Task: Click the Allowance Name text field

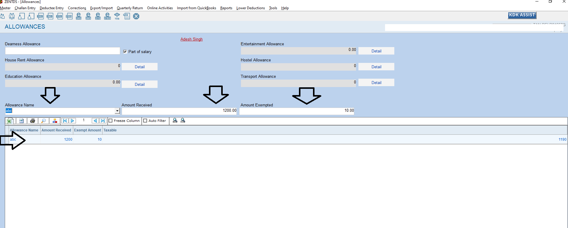Action: pos(60,111)
